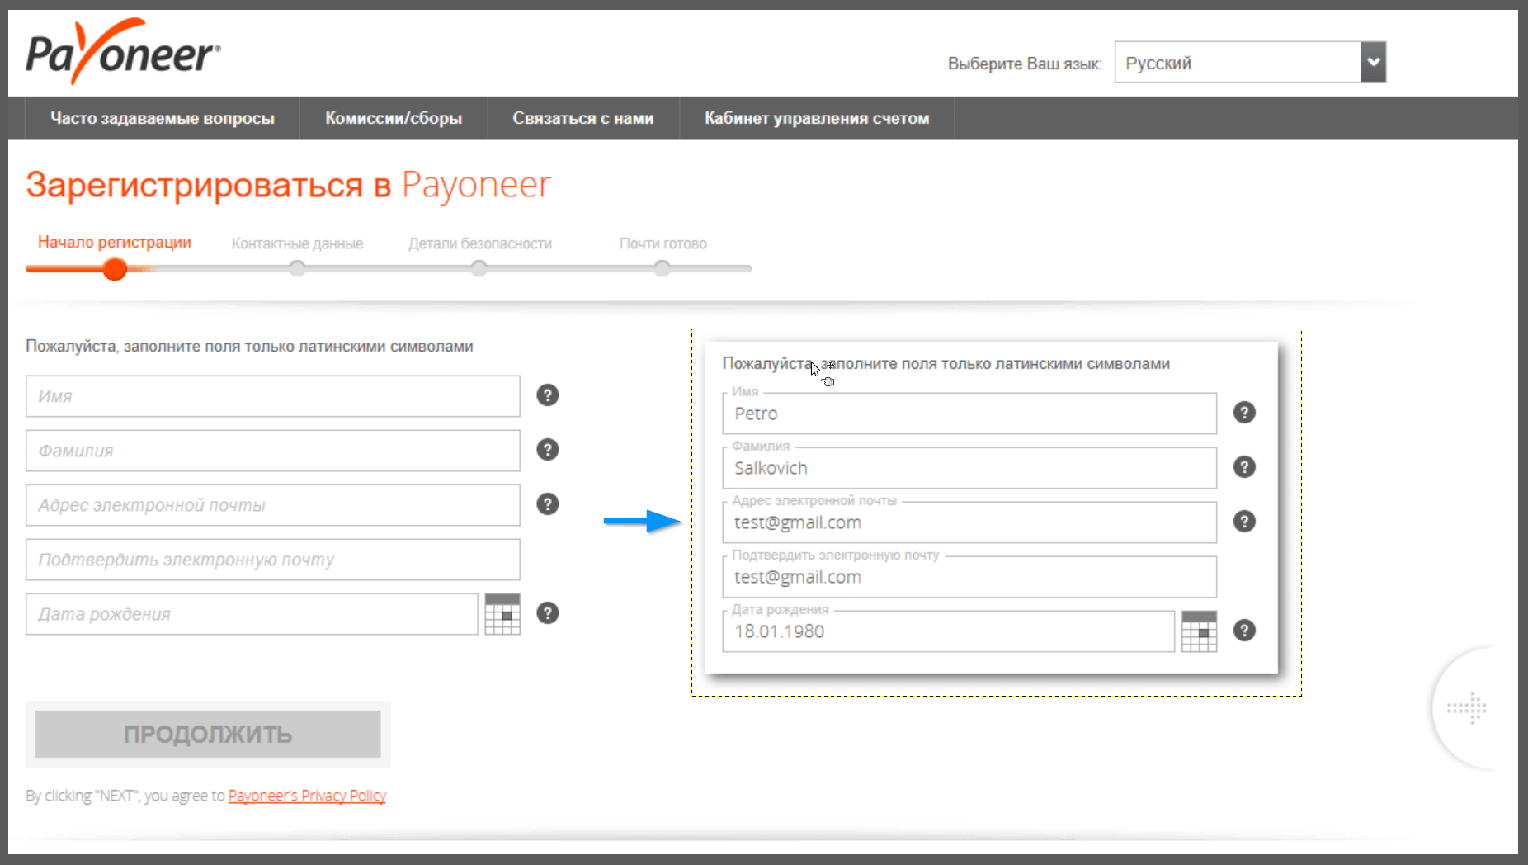Click the filled Подтвердить электронную почту field
The width and height of the screenshot is (1528, 865).
pyautogui.click(x=969, y=577)
